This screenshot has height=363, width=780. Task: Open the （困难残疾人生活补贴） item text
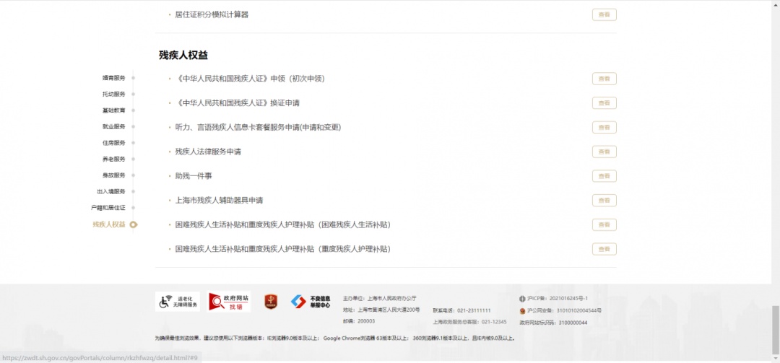pos(282,224)
